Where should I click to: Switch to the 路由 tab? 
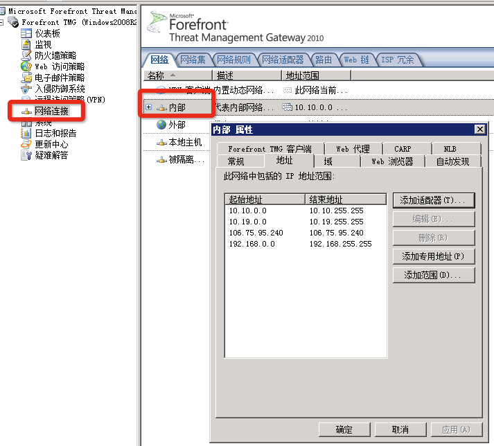tap(324, 60)
